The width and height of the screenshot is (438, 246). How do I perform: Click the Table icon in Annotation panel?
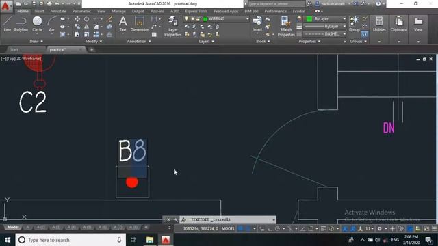[154, 34]
